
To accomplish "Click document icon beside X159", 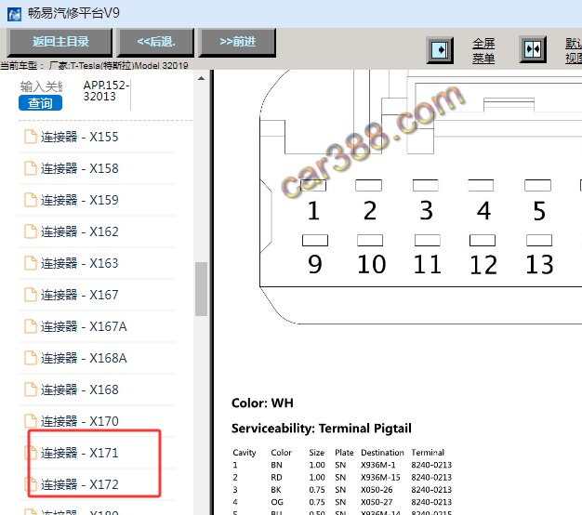I will pyautogui.click(x=31, y=200).
